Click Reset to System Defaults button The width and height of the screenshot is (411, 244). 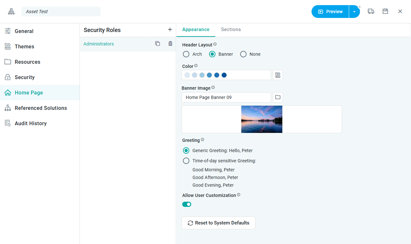tap(218, 223)
